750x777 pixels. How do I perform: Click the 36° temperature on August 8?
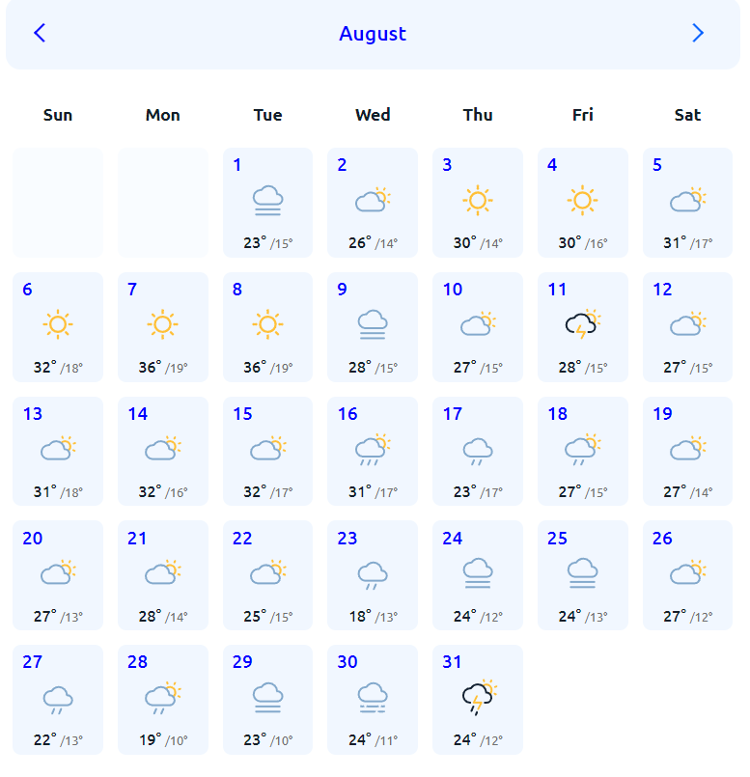[255, 367]
